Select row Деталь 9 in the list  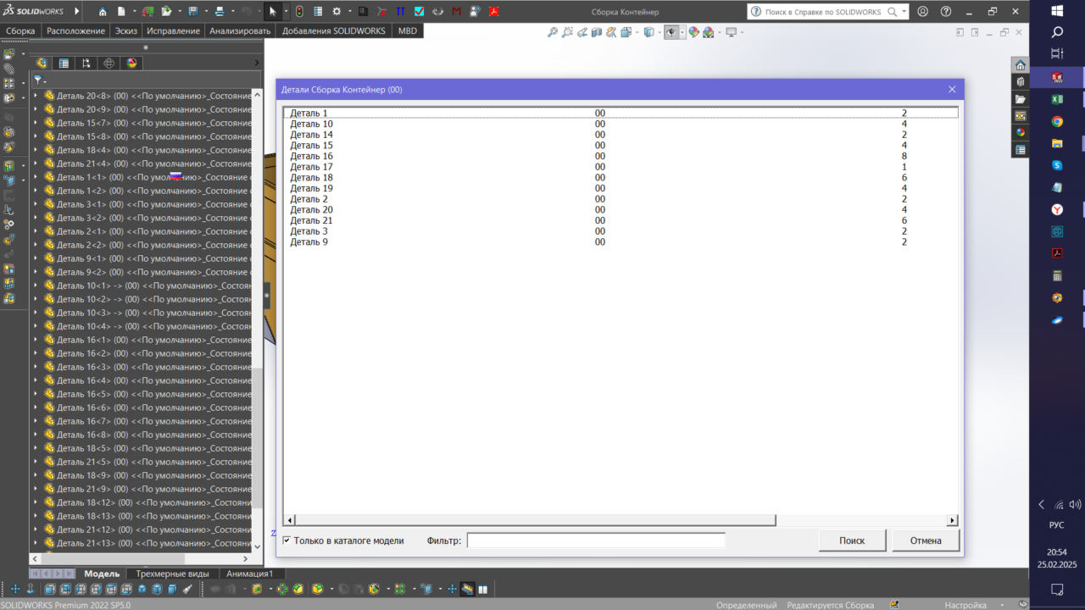[x=620, y=242]
